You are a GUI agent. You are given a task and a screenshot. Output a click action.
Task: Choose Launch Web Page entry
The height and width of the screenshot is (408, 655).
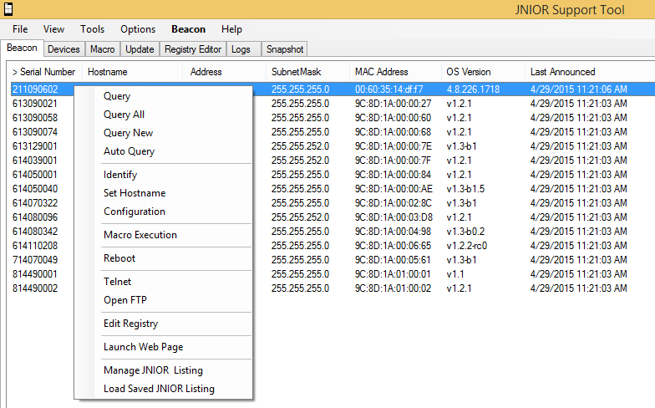(x=164, y=347)
